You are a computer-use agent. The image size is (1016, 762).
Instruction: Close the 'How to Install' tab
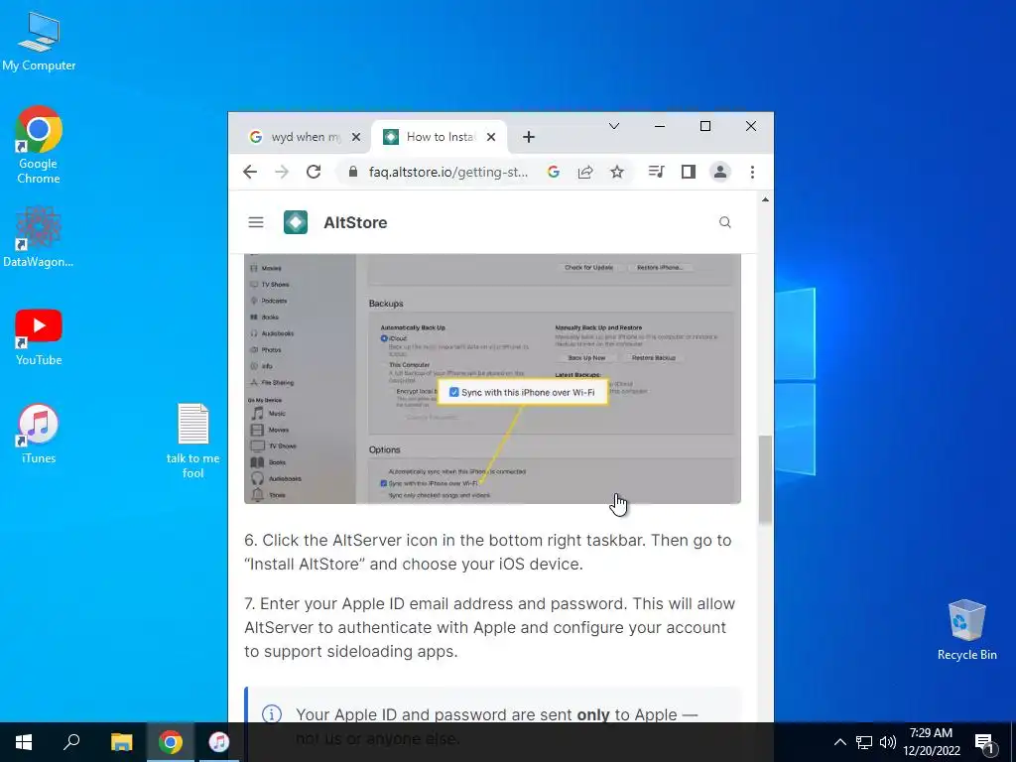(491, 137)
